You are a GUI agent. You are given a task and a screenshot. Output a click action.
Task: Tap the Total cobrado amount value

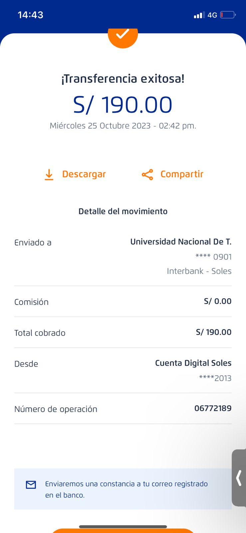coord(213,332)
